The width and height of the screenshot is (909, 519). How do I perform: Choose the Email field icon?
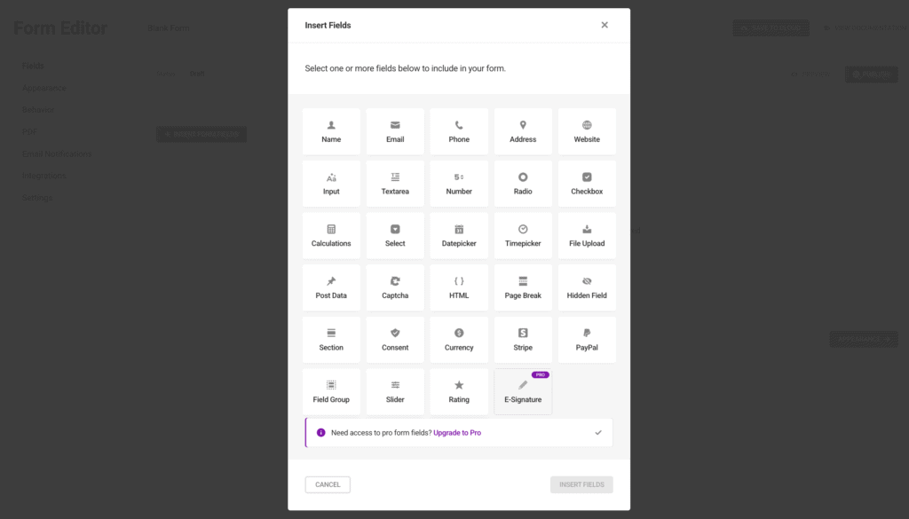395,125
